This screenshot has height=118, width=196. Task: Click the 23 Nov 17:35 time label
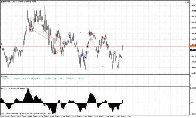click(82, 117)
